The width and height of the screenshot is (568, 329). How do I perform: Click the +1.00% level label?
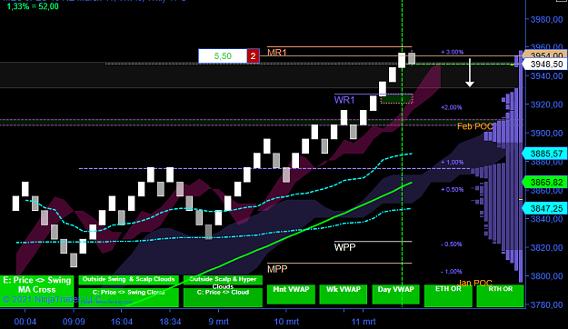452,163
